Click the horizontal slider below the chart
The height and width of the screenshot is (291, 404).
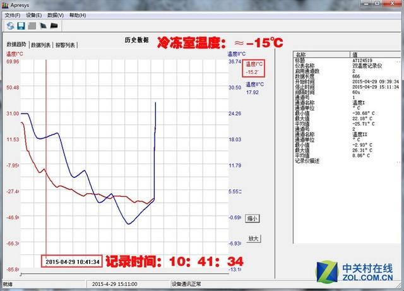pyautogui.click(x=124, y=274)
